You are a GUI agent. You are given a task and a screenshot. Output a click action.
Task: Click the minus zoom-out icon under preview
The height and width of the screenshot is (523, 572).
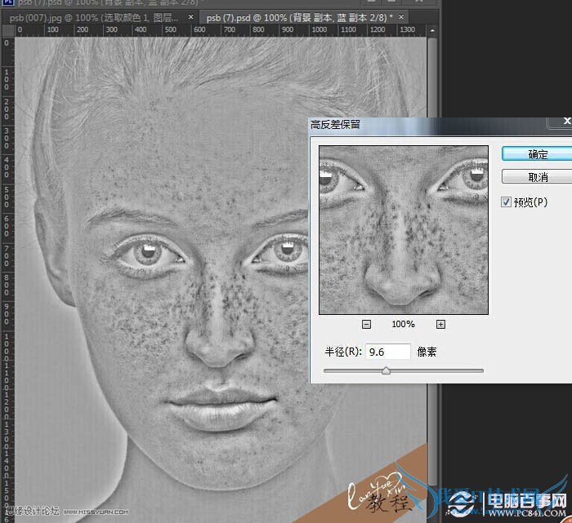[x=366, y=325]
